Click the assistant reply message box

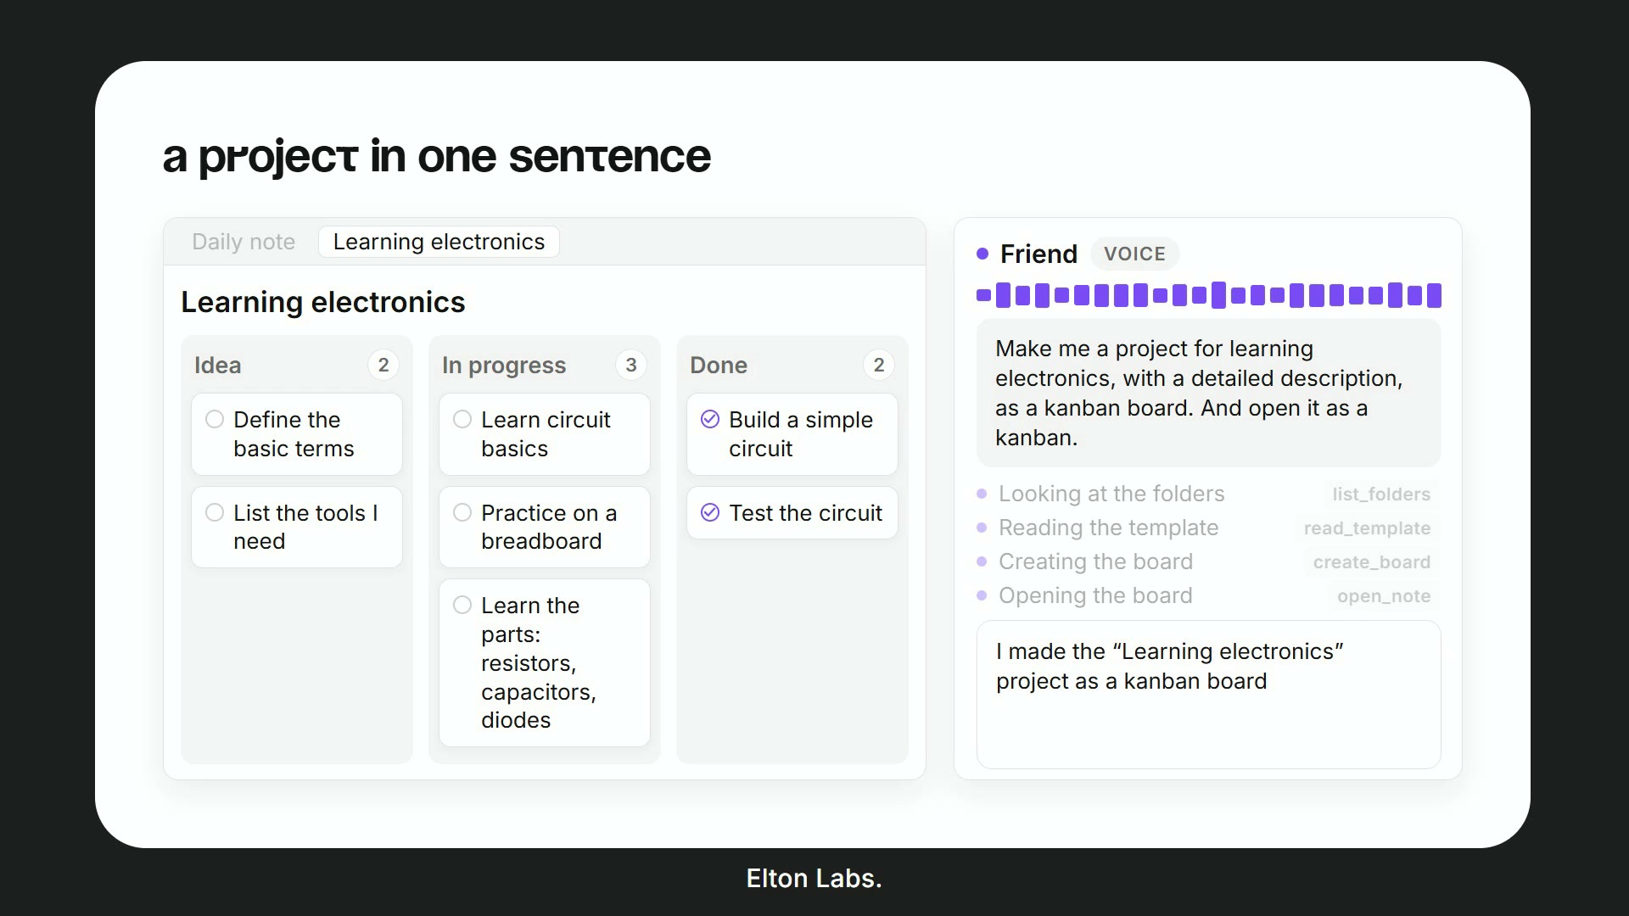(1209, 695)
